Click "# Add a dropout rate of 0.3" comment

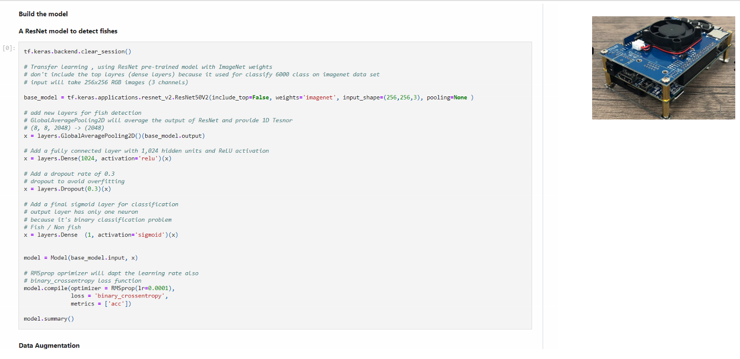pos(69,174)
